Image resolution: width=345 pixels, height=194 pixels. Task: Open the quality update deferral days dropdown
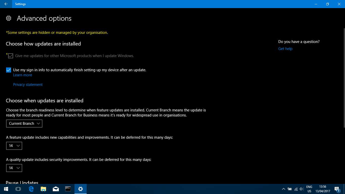click(14, 168)
